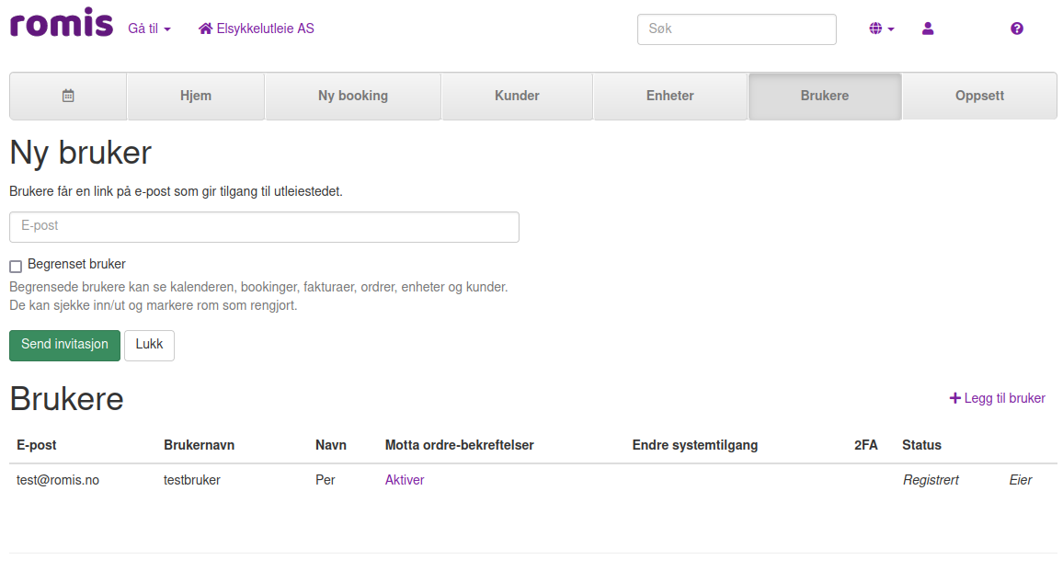This screenshot has width=1063, height=571.
Task: Open the language globe menu
Action: click(881, 29)
